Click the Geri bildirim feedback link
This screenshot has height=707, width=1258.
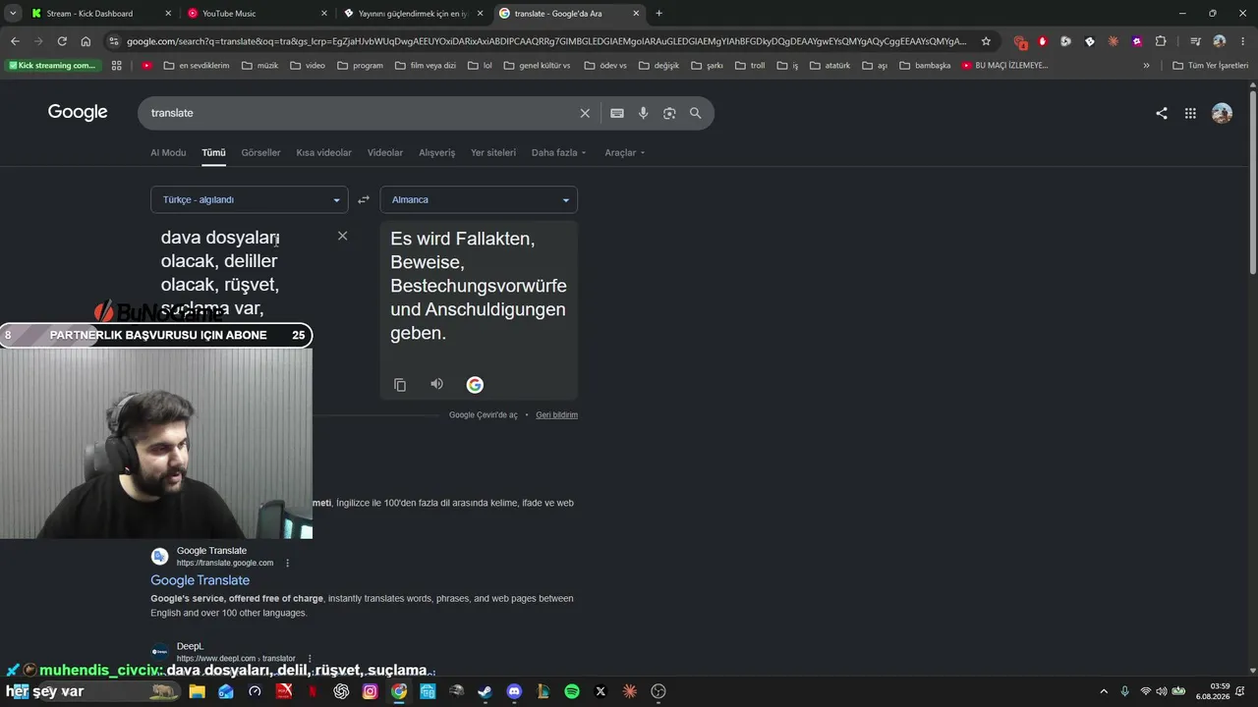pyautogui.click(x=556, y=414)
